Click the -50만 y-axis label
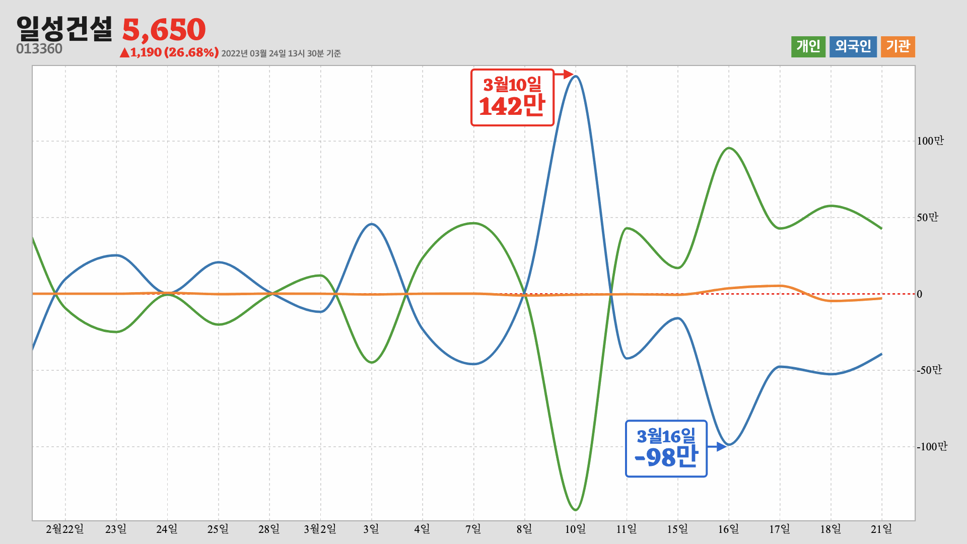This screenshot has width=967, height=544. [929, 370]
